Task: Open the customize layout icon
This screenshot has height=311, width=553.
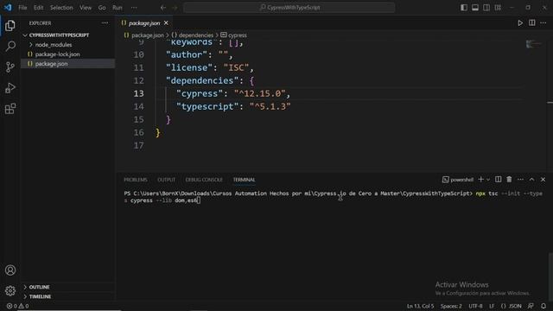Action: click(x=498, y=8)
